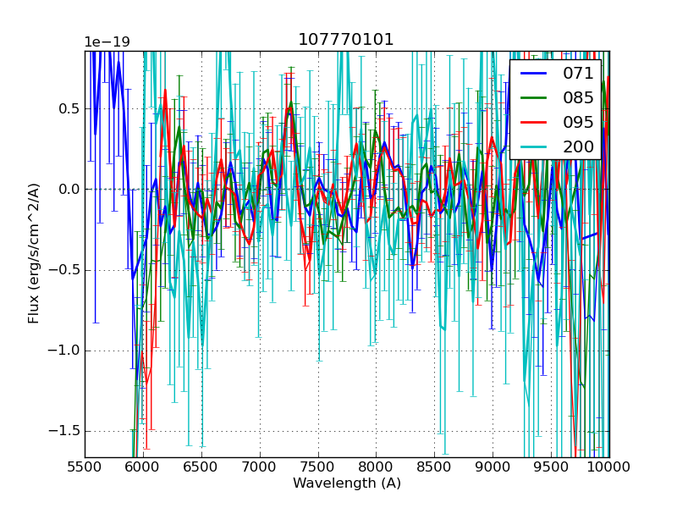Pick the 0.5 y-axis tick label

(68, 109)
